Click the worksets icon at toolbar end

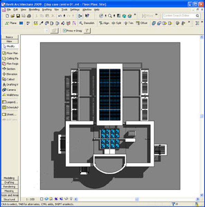197,23
